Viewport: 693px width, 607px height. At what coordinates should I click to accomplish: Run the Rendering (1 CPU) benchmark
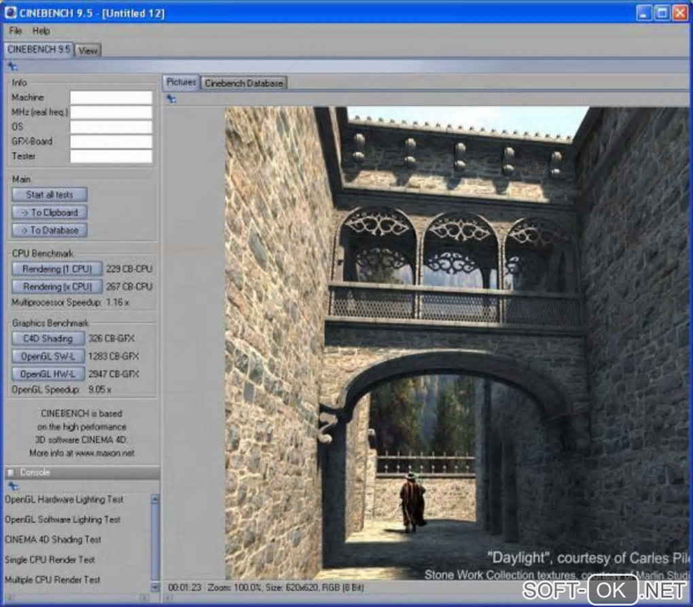[x=57, y=269]
